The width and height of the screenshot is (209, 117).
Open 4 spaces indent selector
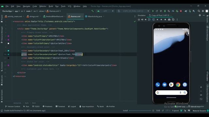click(175, 110)
